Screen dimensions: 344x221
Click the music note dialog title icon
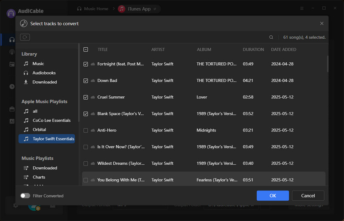tap(24, 24)
